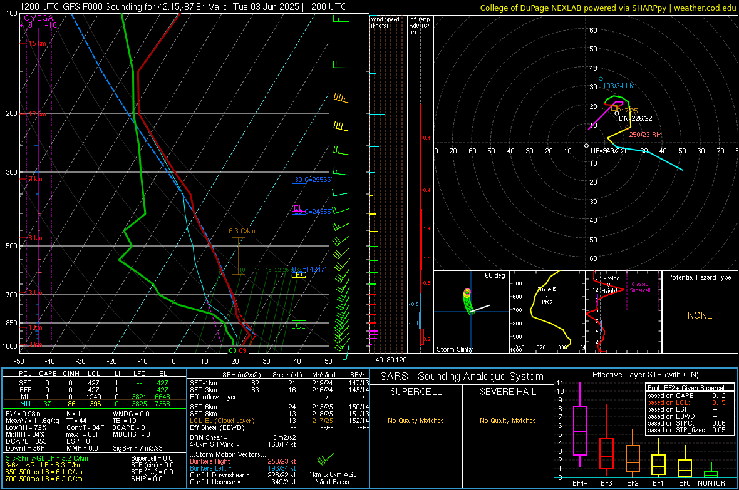Click the Sfc-3km AGL LR = 5.2 C/km line
The width and height of the screenshot is (739, 490).
pyautogui.click(x=47, y=458)
